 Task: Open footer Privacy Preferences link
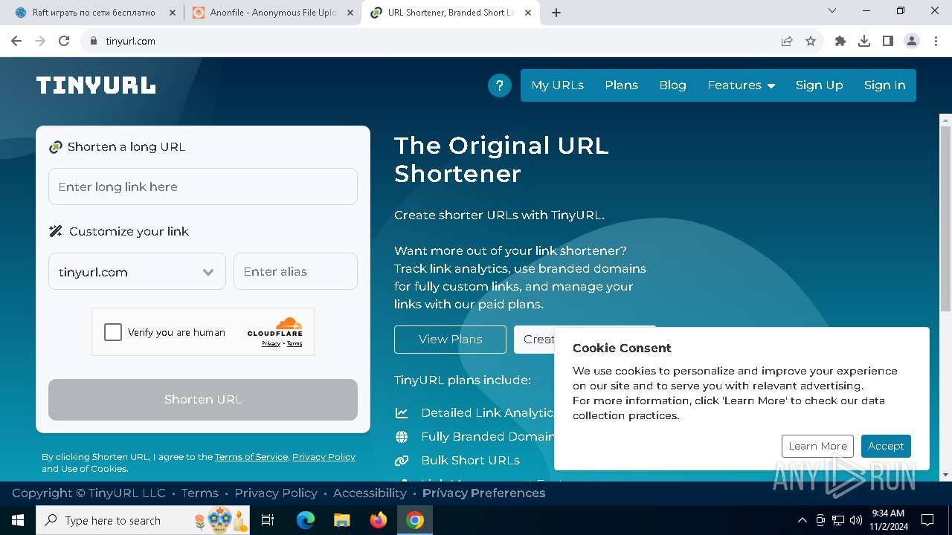pyautogui.click(x=483, y=493)
